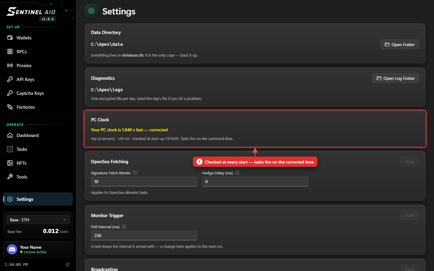Viewport: 434px width, 271px height.
Task: Go to Dashboard via the home icon
Action: click(x=10, y=135)
